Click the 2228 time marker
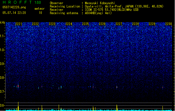Viewport: 175px width, 111px height. point(135,24)
